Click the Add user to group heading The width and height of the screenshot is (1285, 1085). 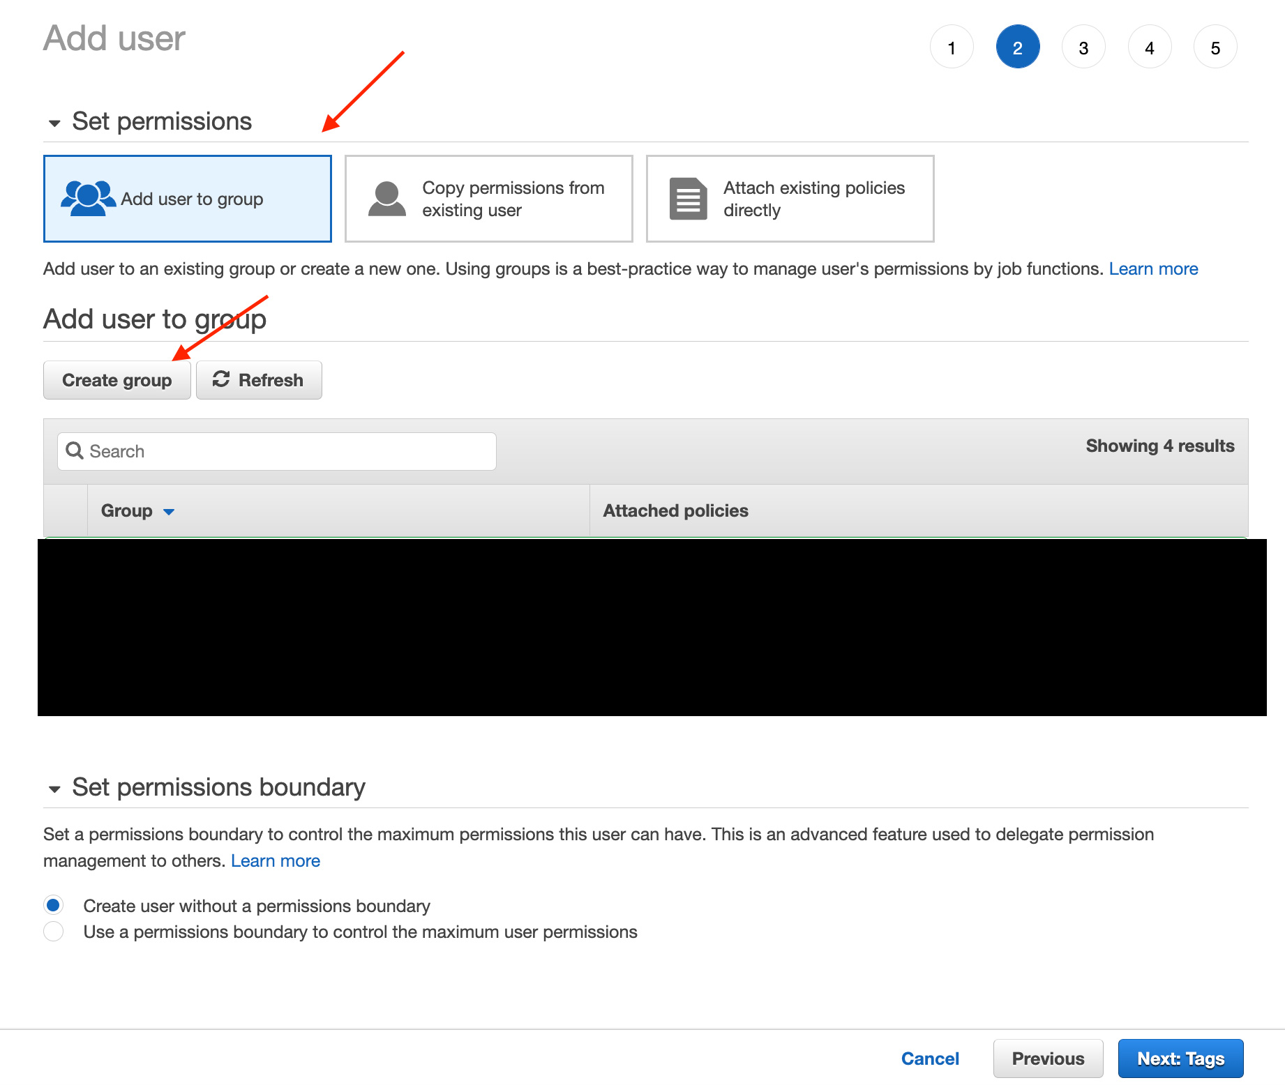155,319
